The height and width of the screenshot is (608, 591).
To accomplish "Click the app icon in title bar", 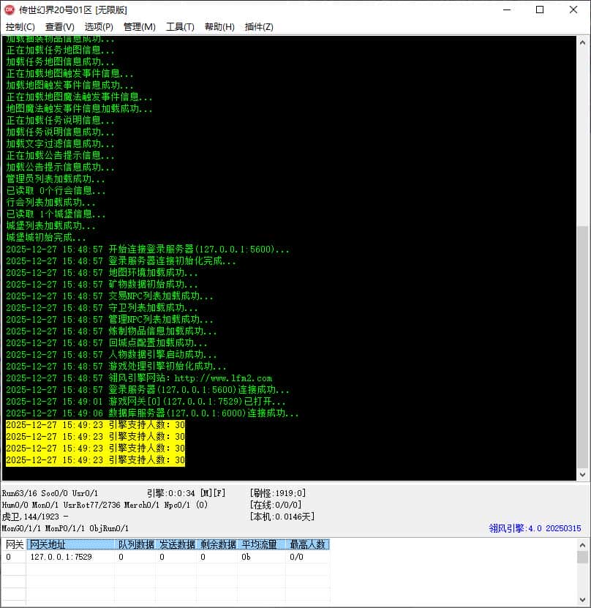I will coord(9,10).
